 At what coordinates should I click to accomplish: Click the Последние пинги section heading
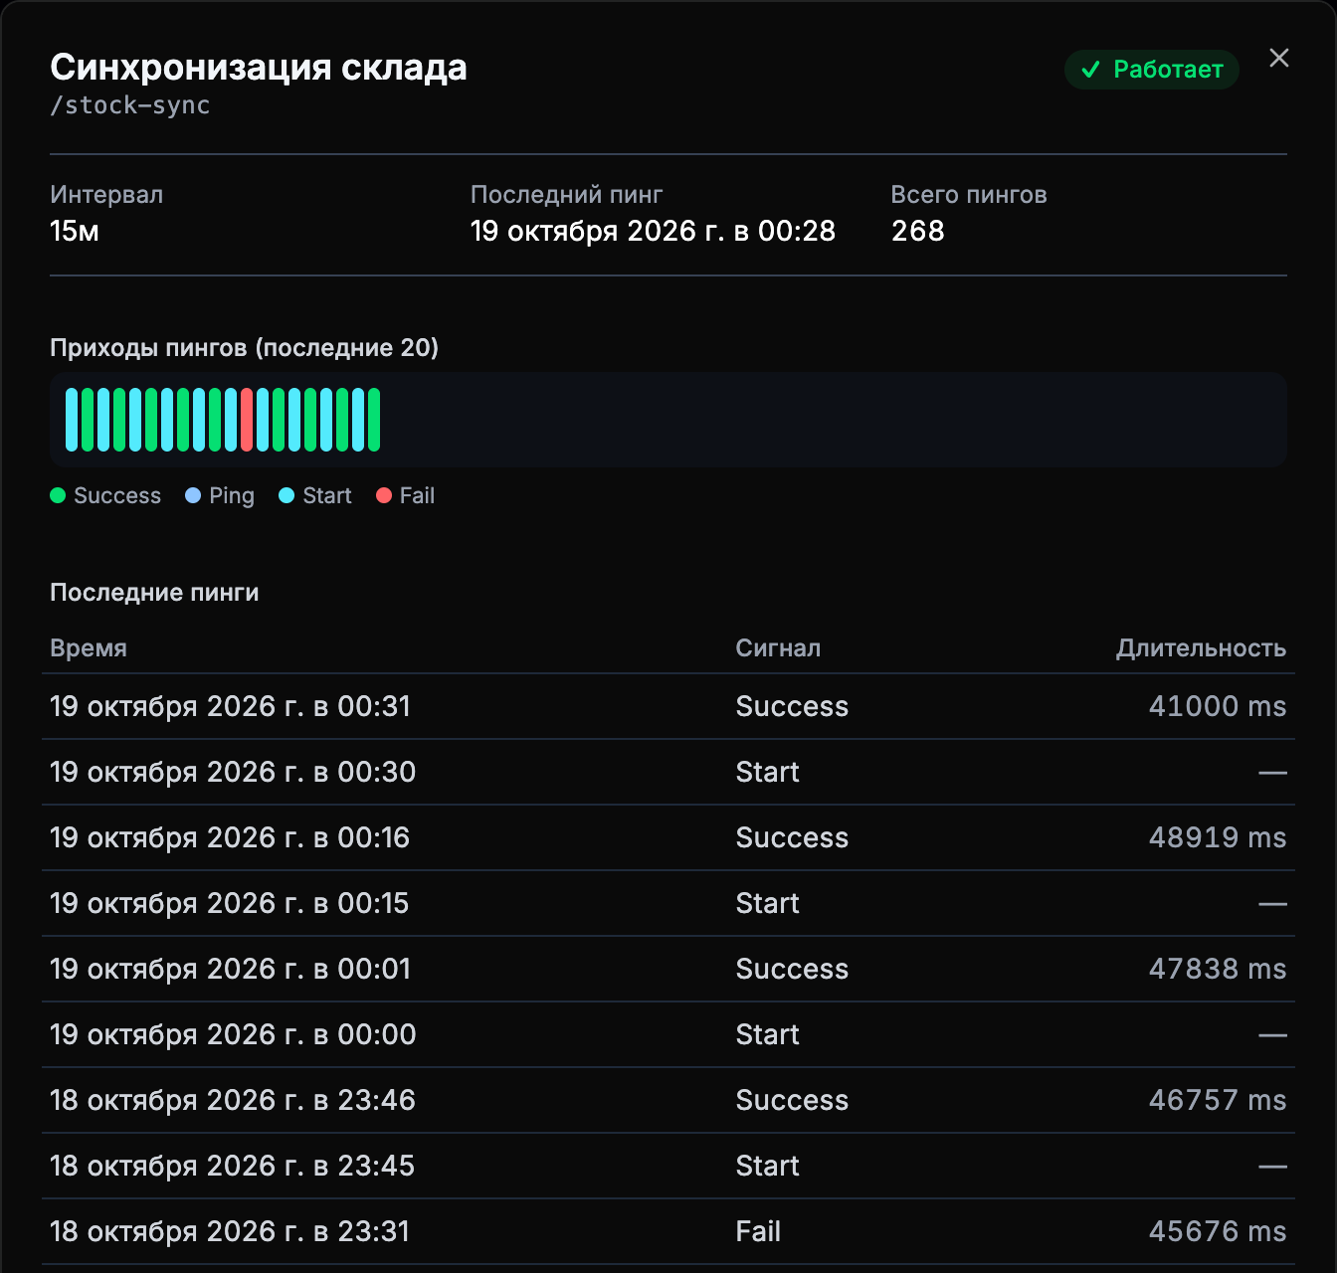pos(154,593)
